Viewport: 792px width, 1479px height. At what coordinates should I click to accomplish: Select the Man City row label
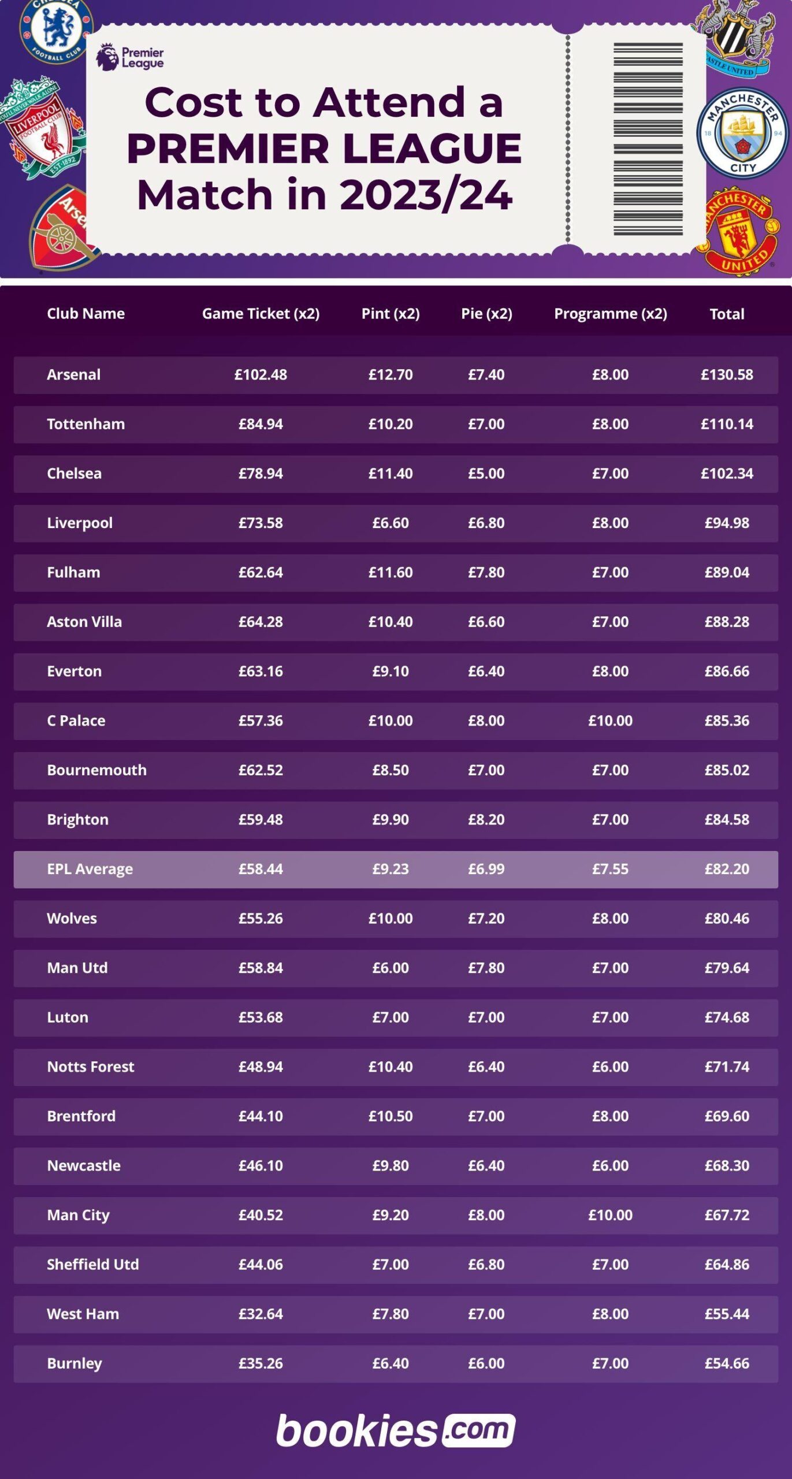click(78, 1215)
